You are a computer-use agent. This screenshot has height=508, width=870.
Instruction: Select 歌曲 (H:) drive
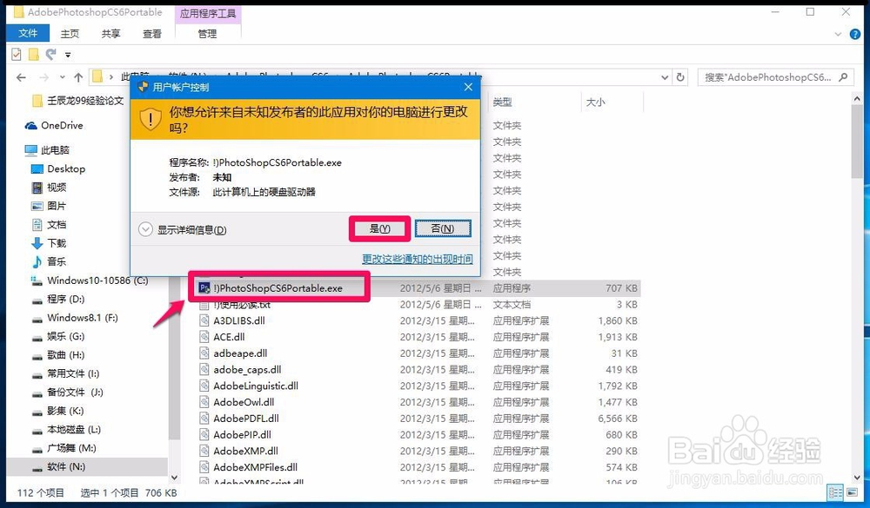coord(57,355)
